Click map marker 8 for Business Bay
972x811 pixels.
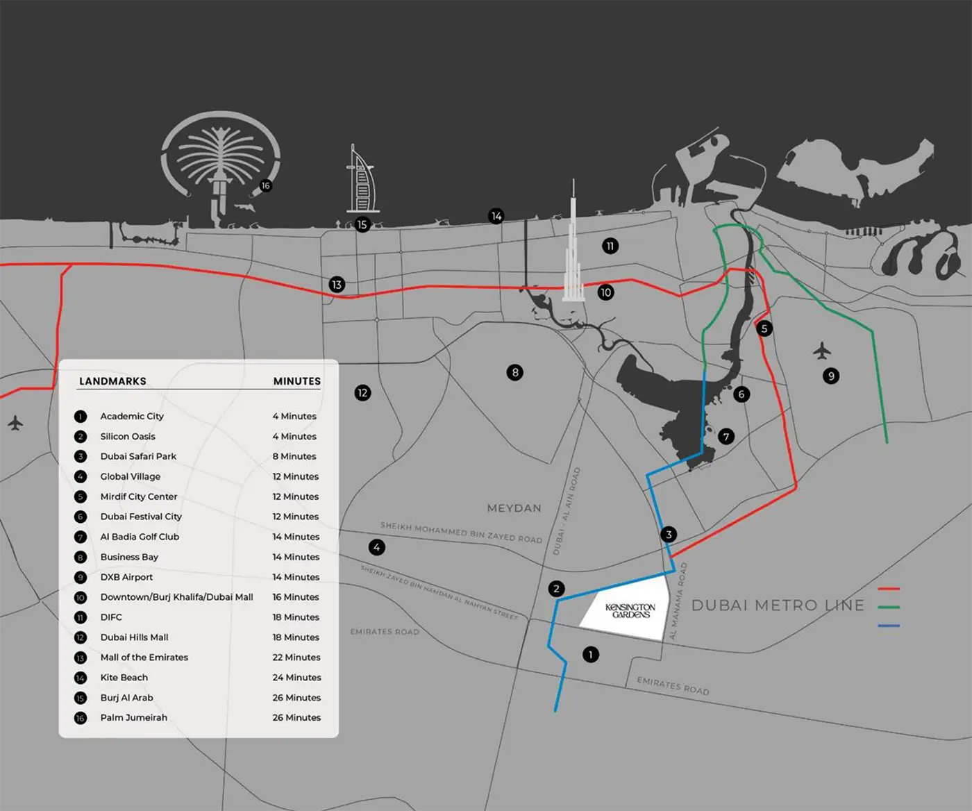tap(515, 372)
